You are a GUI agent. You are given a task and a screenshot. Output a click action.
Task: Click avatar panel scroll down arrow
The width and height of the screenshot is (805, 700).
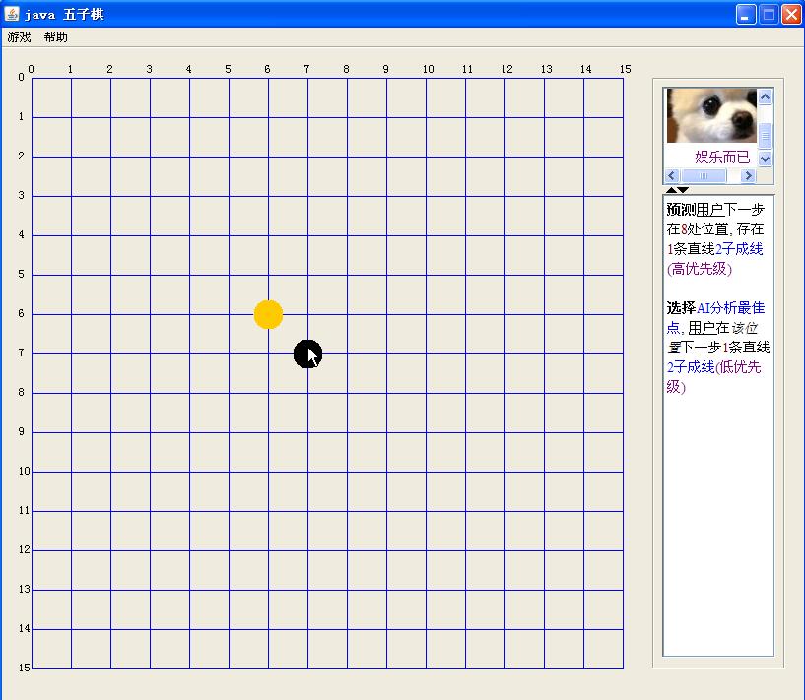click(765, 159)
